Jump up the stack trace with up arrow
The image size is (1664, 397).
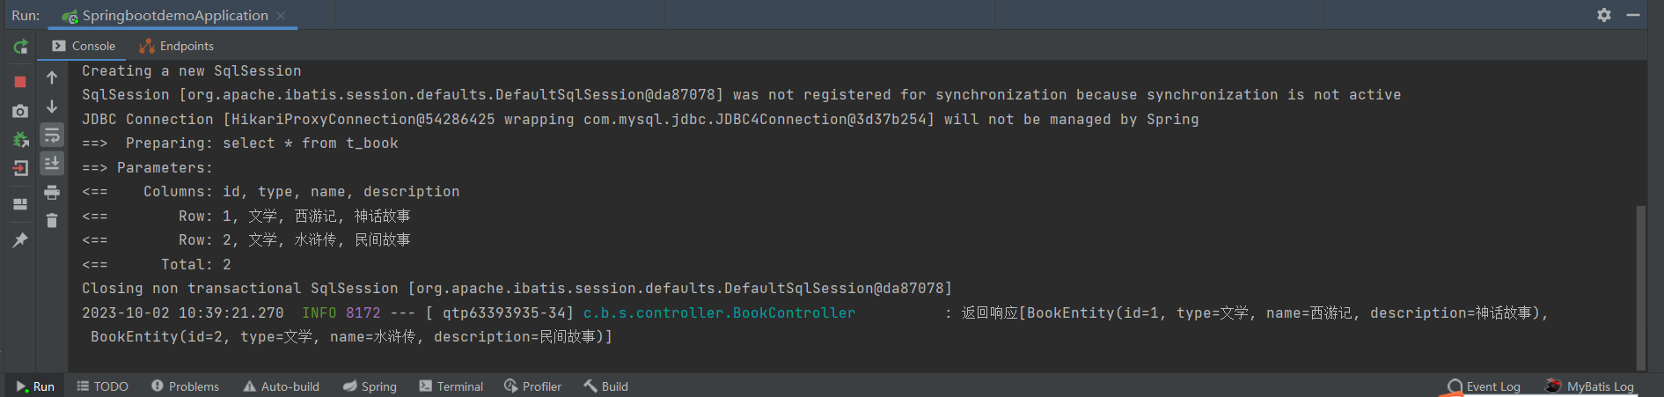pos(52,78)
